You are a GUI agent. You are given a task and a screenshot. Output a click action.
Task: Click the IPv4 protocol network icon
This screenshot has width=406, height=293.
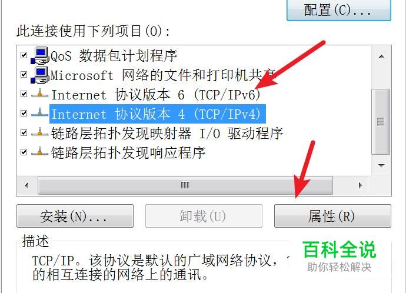(x=39, y=113)
